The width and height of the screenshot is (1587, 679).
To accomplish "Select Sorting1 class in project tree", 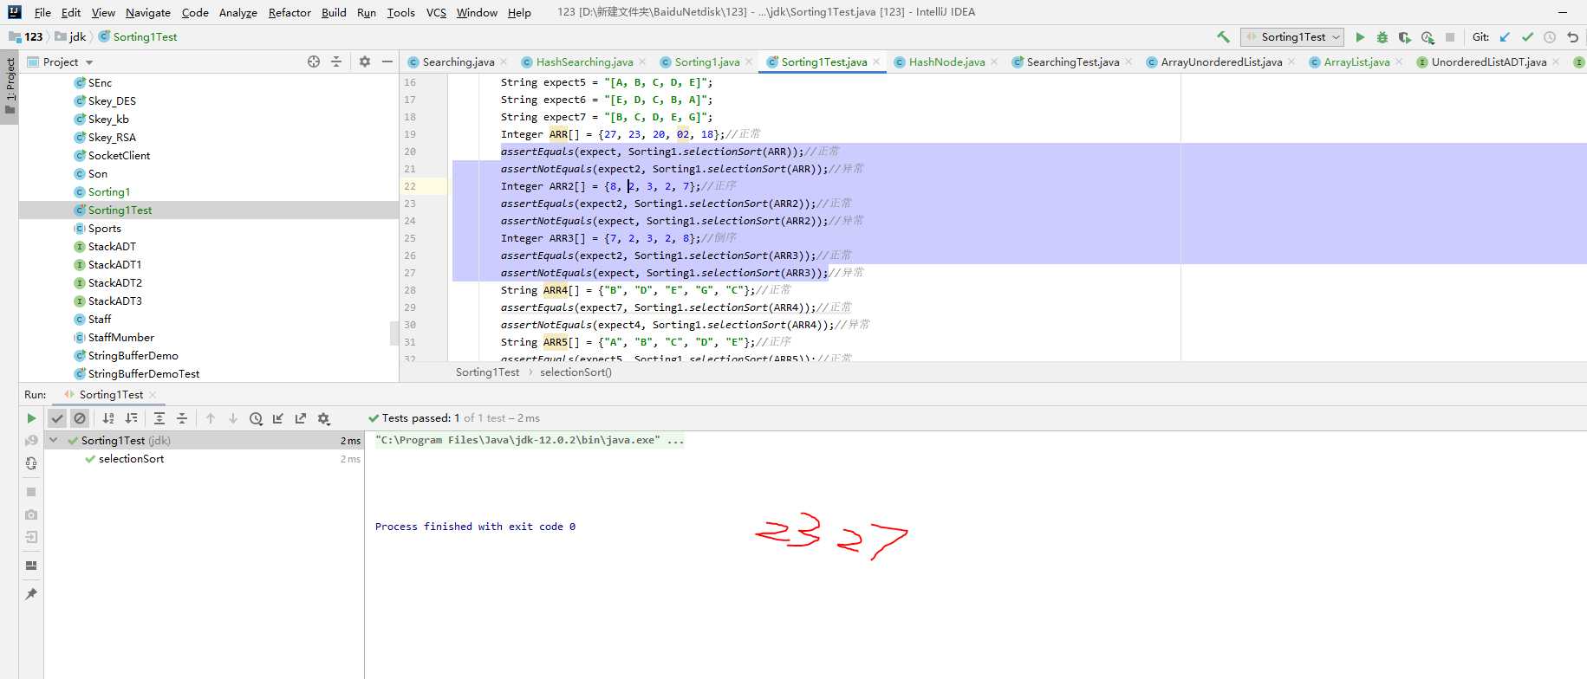I will coord(108,192).
